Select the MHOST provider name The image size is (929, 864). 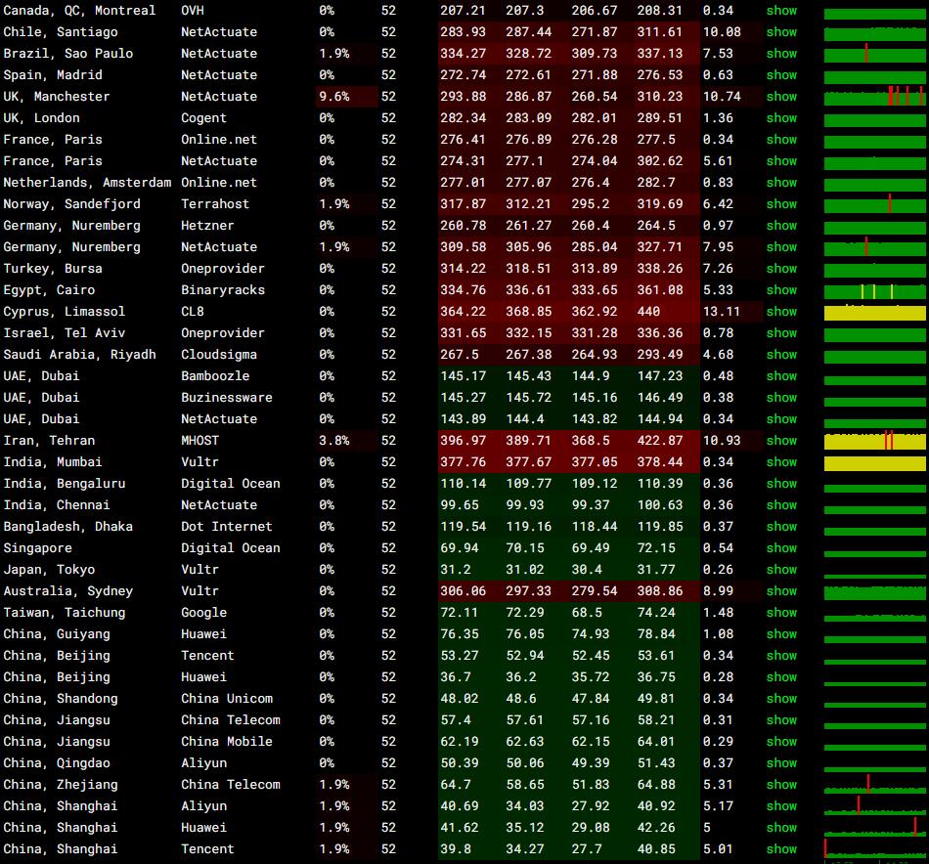(199, 441)
